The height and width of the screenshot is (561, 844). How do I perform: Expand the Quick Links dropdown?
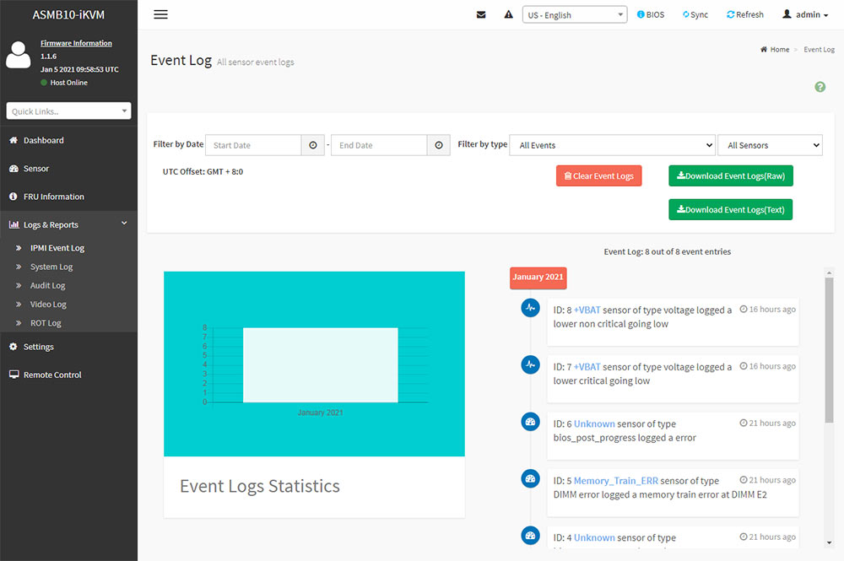(x=68, y=111)
